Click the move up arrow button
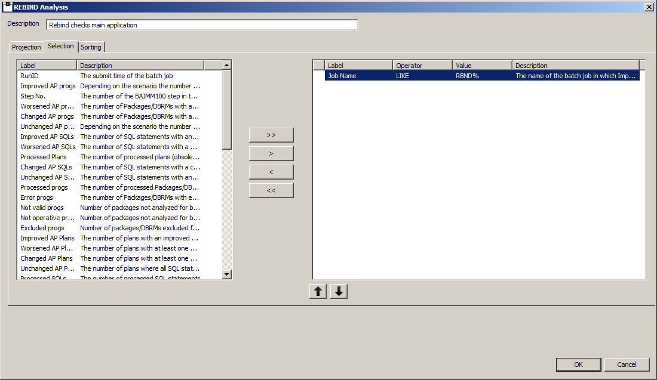657x380 pixels. [318, 291]
